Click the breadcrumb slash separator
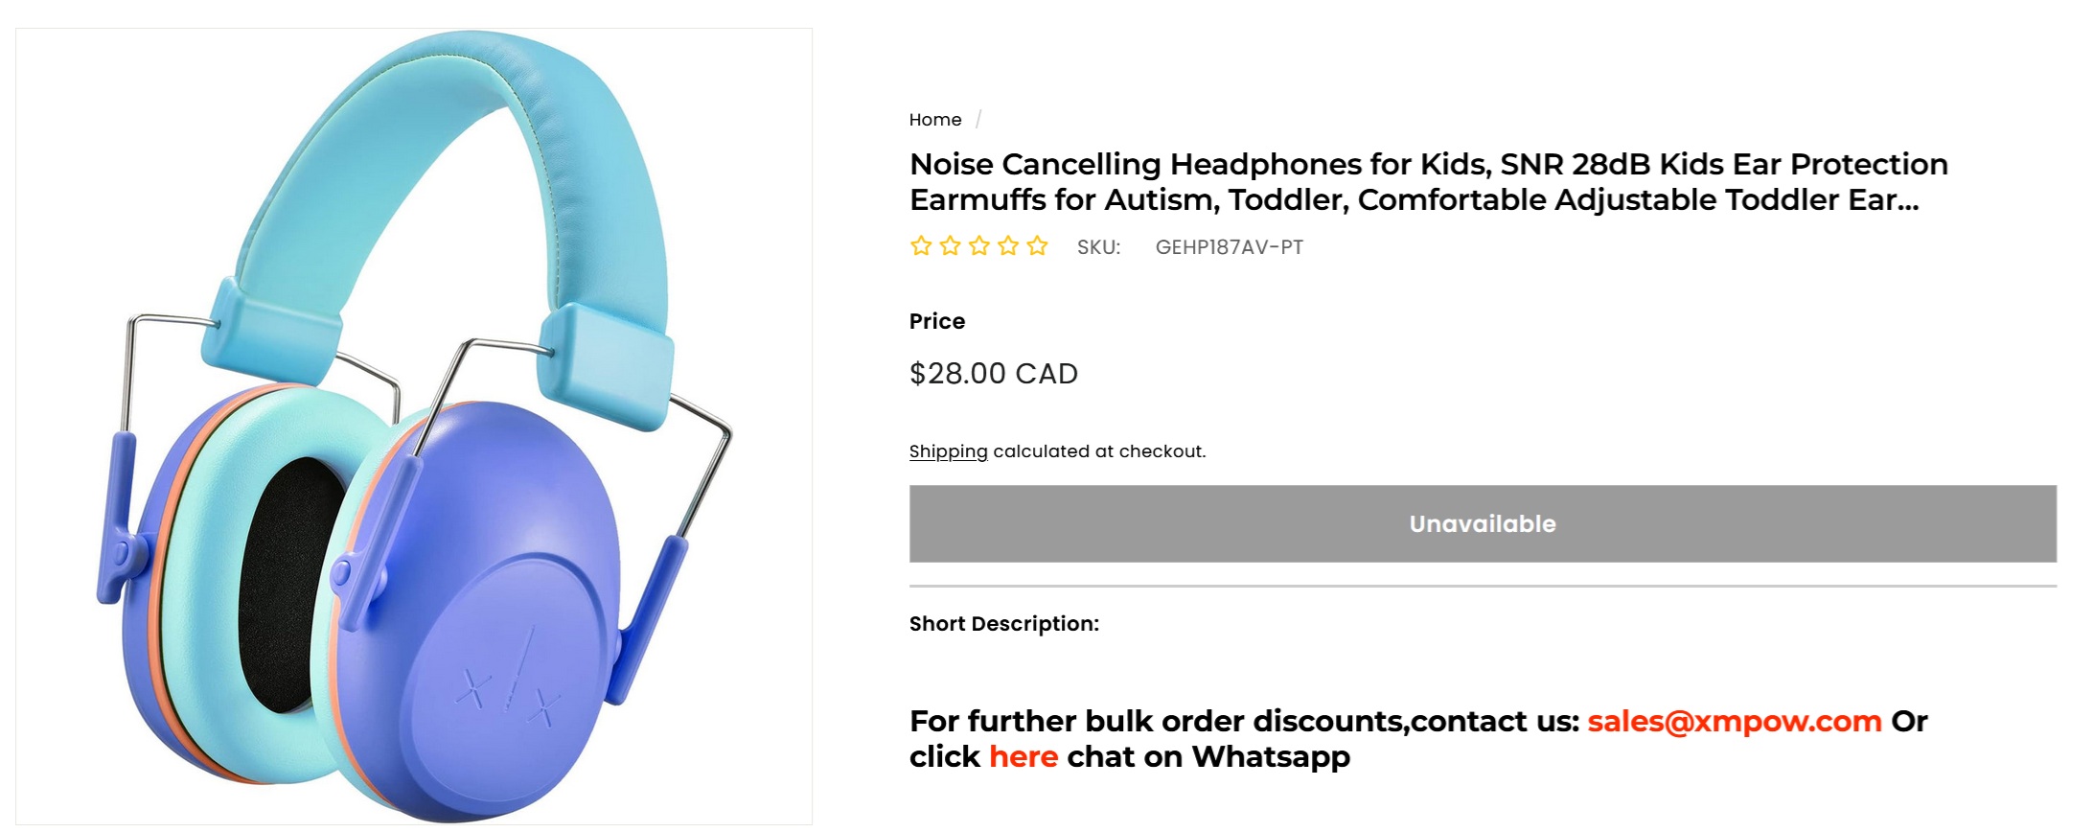2093x832 pixels. click(x=978, y=120)
